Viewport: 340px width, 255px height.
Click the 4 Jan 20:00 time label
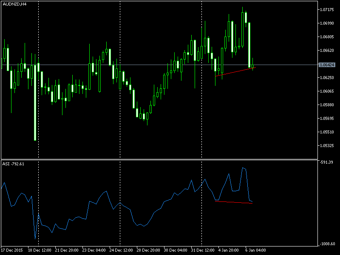(x=229, y=250)
